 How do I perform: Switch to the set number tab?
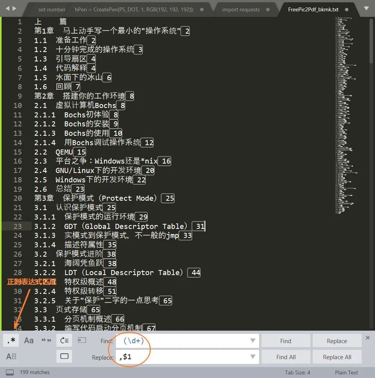click(x=52, y=10)
